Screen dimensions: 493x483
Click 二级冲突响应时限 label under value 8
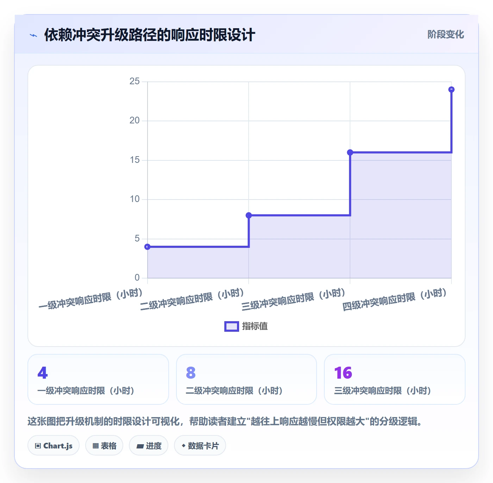pyautogui.click(x=234, y=391)
